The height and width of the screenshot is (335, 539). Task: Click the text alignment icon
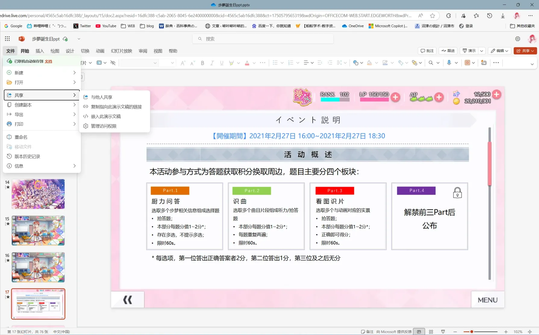tap(306, 63)
